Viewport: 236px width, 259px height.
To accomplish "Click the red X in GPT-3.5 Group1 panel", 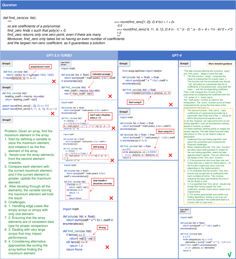I will [54, 81].
